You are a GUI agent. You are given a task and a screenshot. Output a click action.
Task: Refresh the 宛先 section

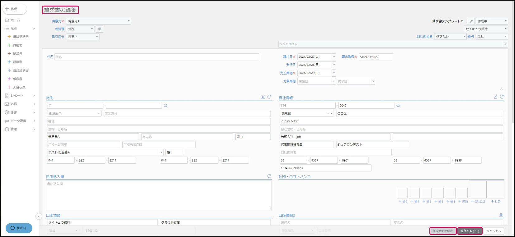269,97
